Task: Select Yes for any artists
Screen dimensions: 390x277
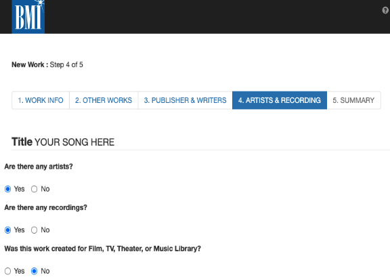Action: 7,189
